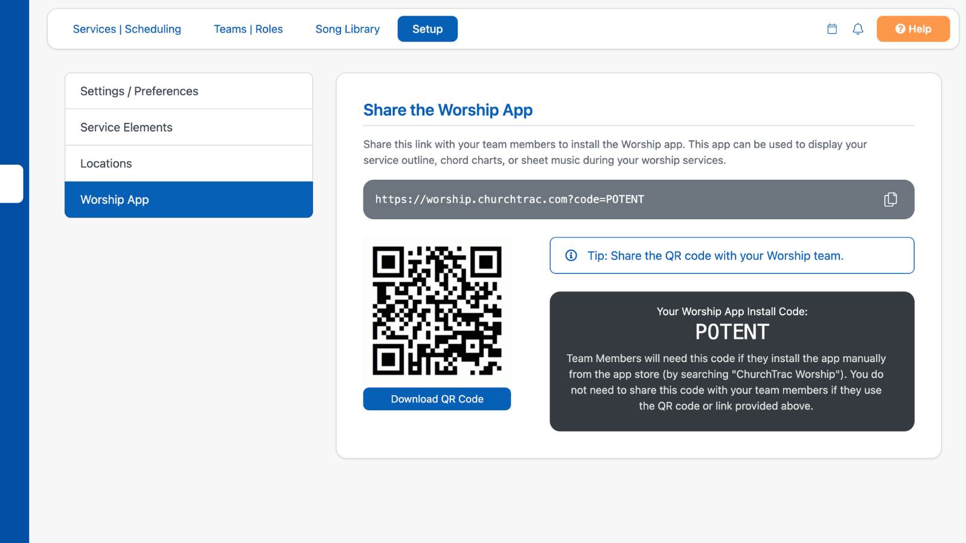Download the QR code
The height and width of the screenshot is (543, 966).
pos(437,399)
